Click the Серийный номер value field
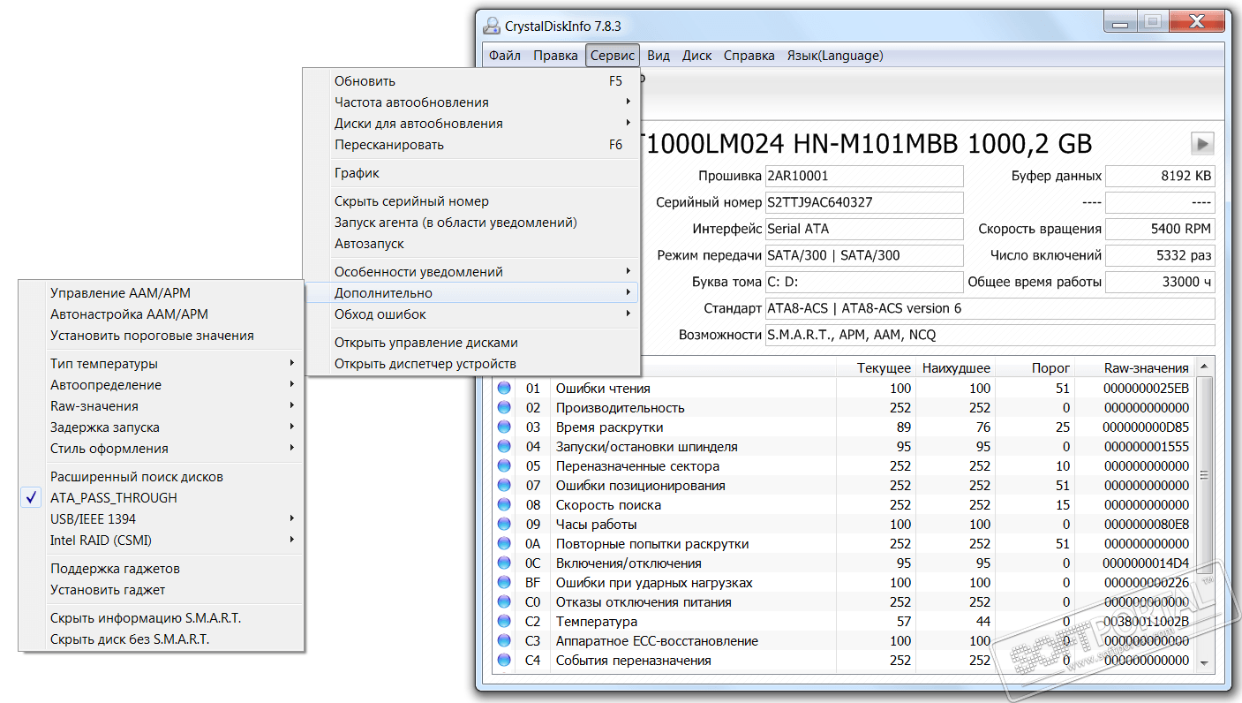Viewport: 1242px width, 703px height. click(x=863, y=202)
